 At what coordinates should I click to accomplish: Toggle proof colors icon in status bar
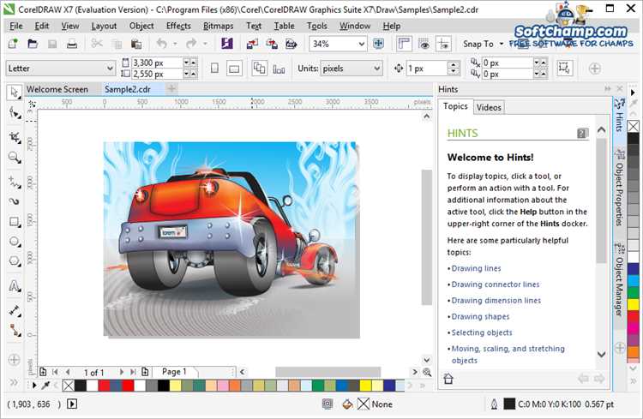pyautogui.click(x=328, y=404)
